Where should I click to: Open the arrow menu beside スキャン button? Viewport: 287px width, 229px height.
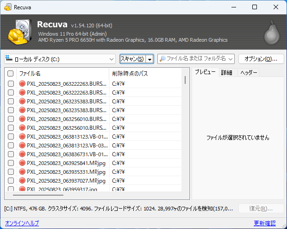150,59
